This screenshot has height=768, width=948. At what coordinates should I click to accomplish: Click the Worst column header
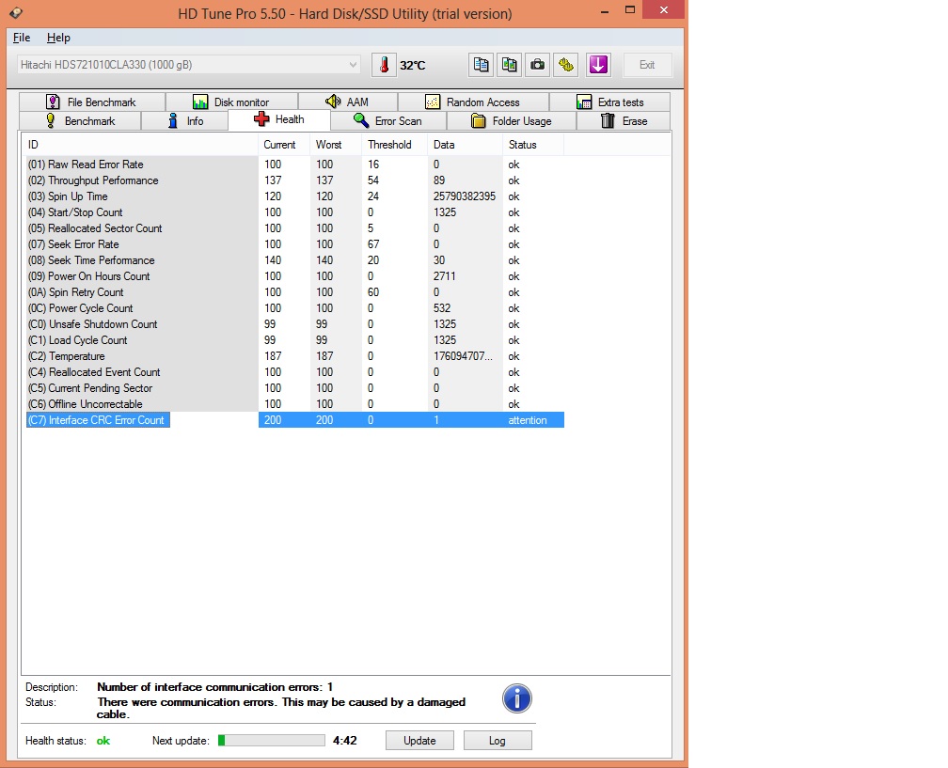point(336,145)
